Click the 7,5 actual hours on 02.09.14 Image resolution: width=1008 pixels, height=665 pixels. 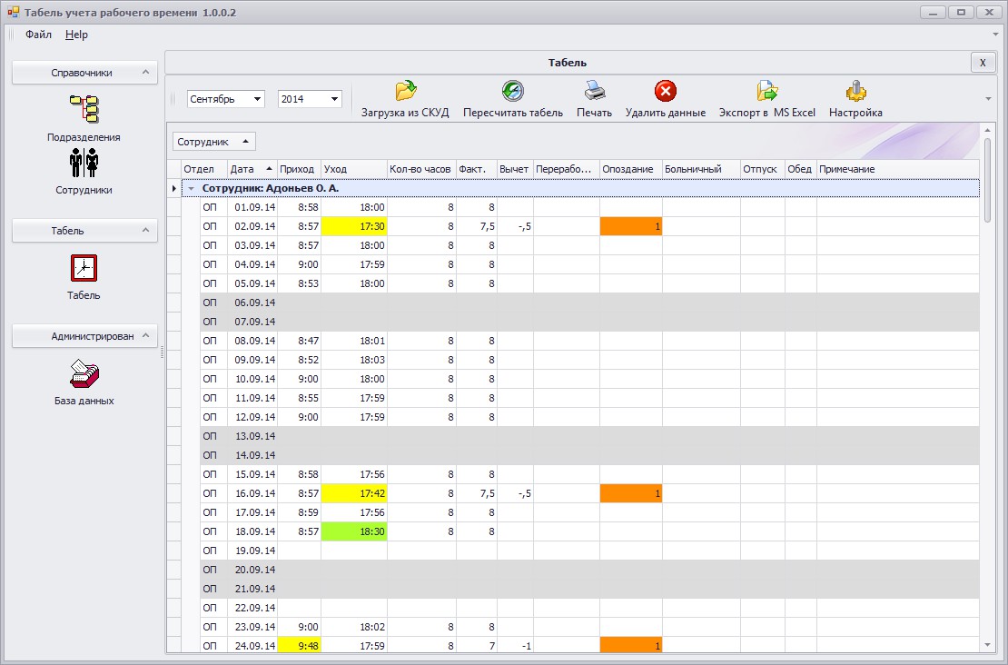tap(477, 226)
